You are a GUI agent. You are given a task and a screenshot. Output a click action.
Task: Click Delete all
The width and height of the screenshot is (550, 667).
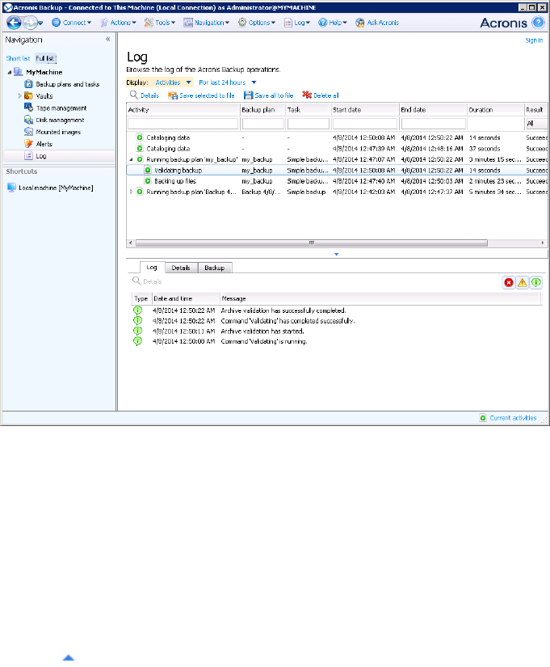[x=321, y=95]
